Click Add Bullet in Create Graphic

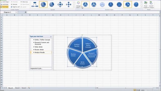click(5, 4)
